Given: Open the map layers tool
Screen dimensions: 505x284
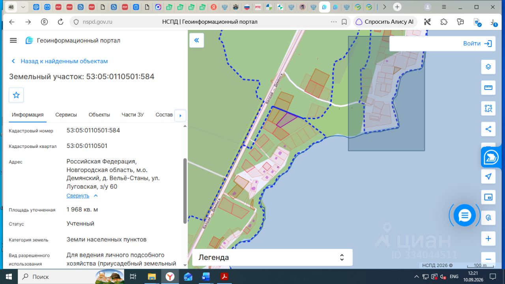Looking at the screenshot, I should [x=488, y=67].
